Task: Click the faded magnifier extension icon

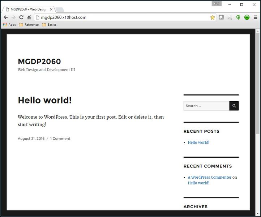Action: tap(230, 17)
